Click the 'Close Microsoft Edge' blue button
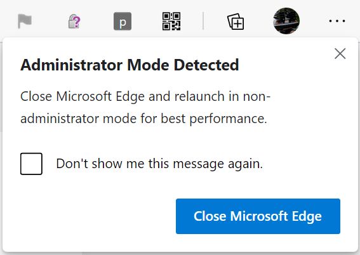Screen dimensions: 360x255 pyautogui.click(x=258, y=216)
